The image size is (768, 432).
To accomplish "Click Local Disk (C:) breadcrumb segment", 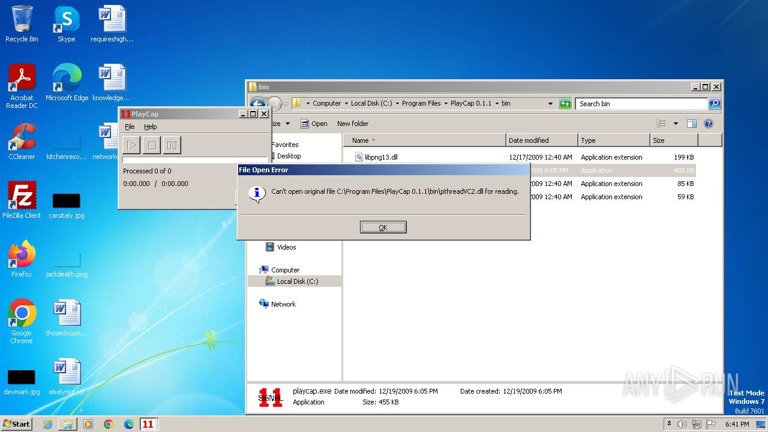I will pos(372,103).
